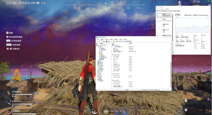This screenshot has height=115, width=212.
Task: Select 超频 overclock item in tree
Action: pyautogui.click(x=101, y=55)
